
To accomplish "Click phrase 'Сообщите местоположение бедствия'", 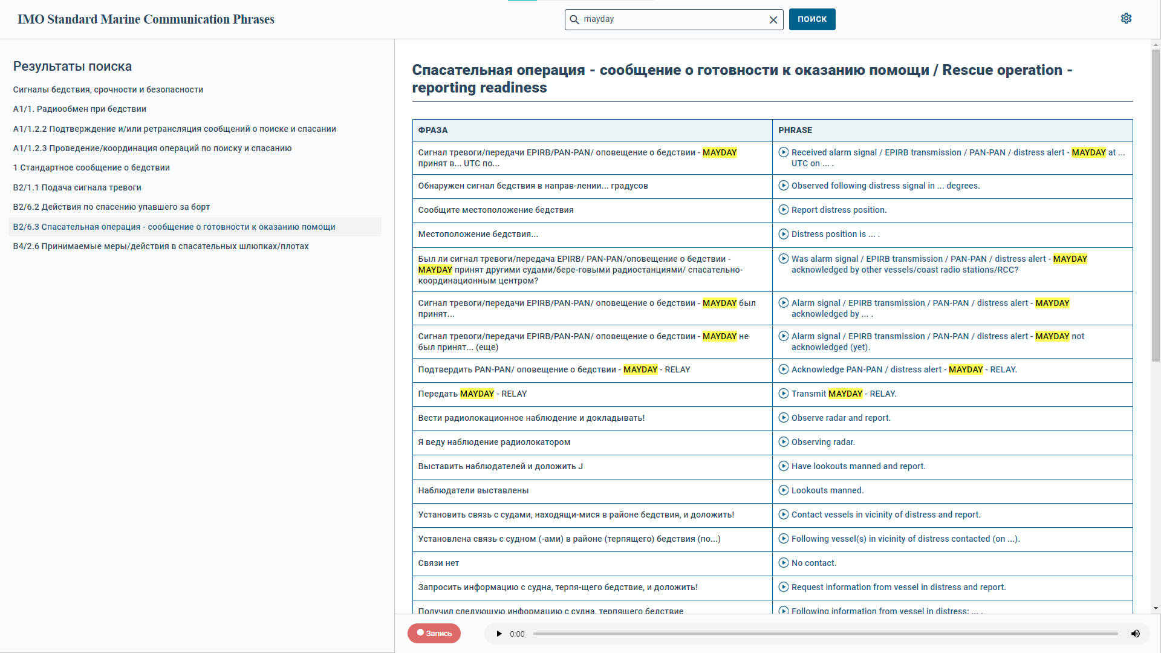I will coord(496,210).
